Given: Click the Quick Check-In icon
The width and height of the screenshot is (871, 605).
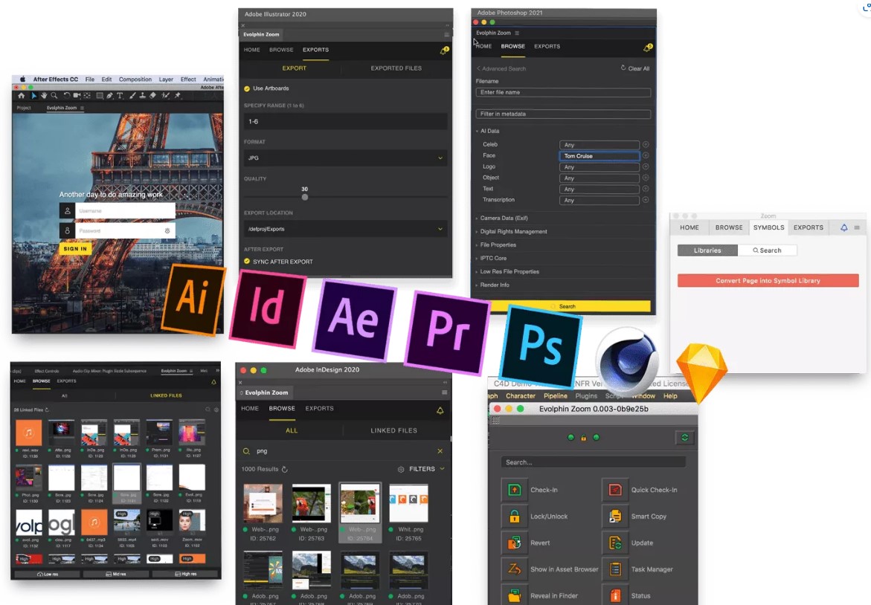Looking at the screenshot, I should [x=615, y=490].
